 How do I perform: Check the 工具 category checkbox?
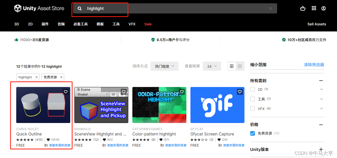pos(253,99)
